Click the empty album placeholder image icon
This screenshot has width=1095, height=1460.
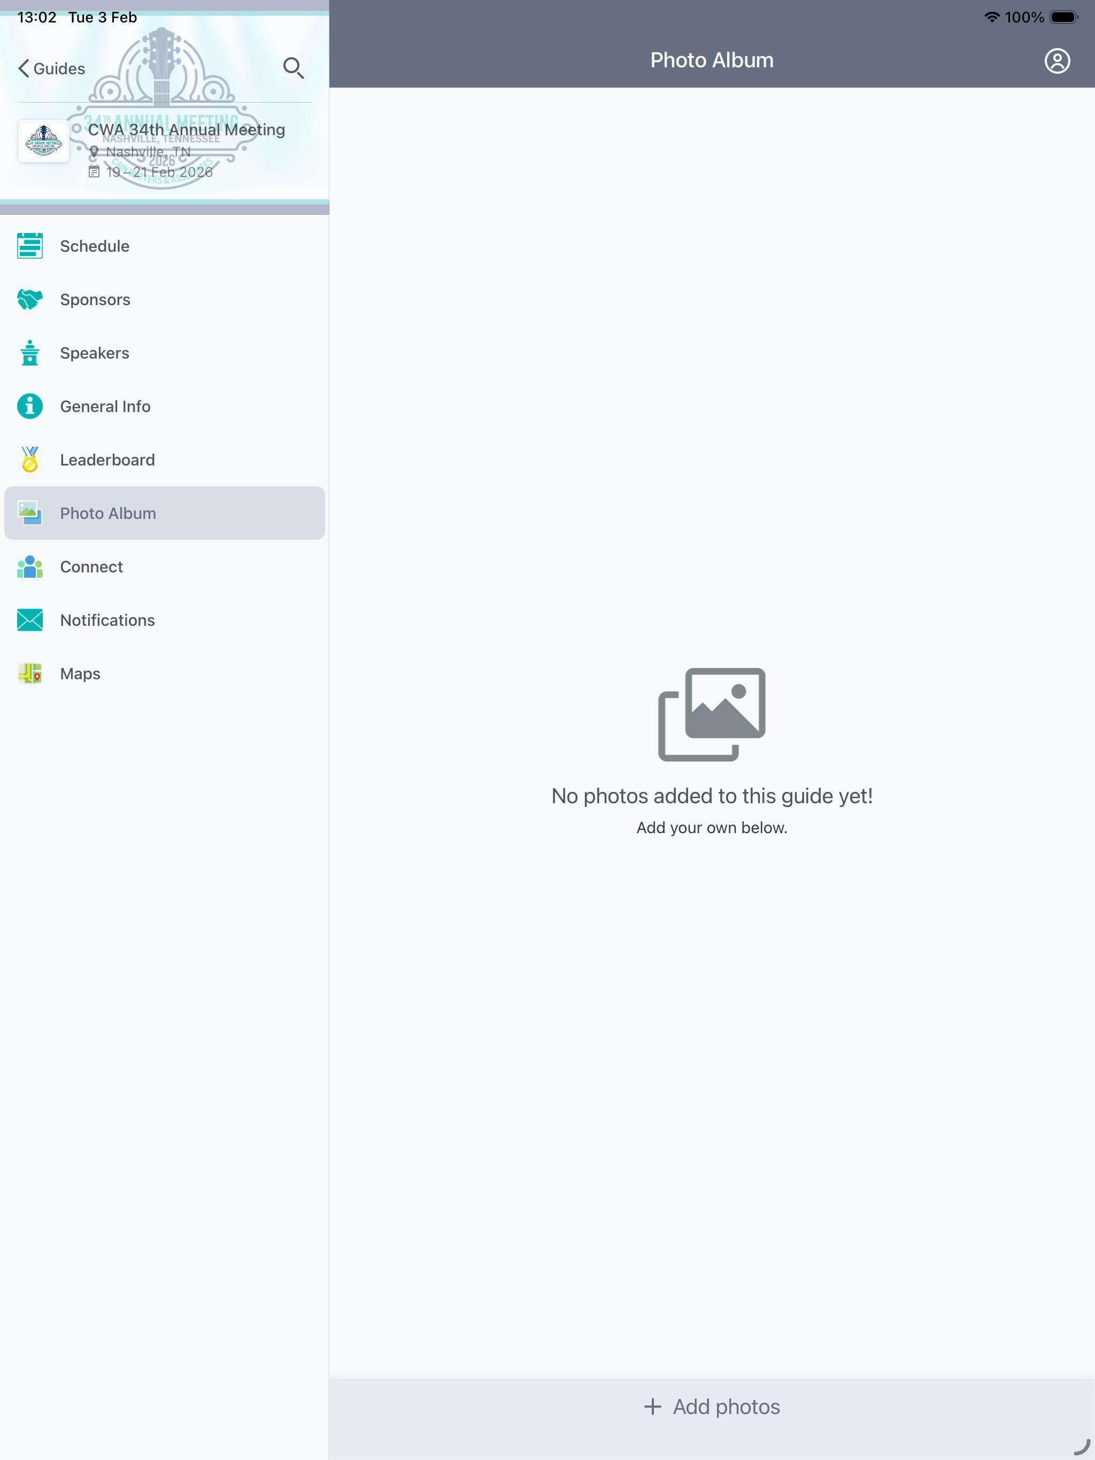[712, 715]
